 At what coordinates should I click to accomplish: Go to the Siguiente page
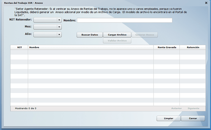(193, 108)
